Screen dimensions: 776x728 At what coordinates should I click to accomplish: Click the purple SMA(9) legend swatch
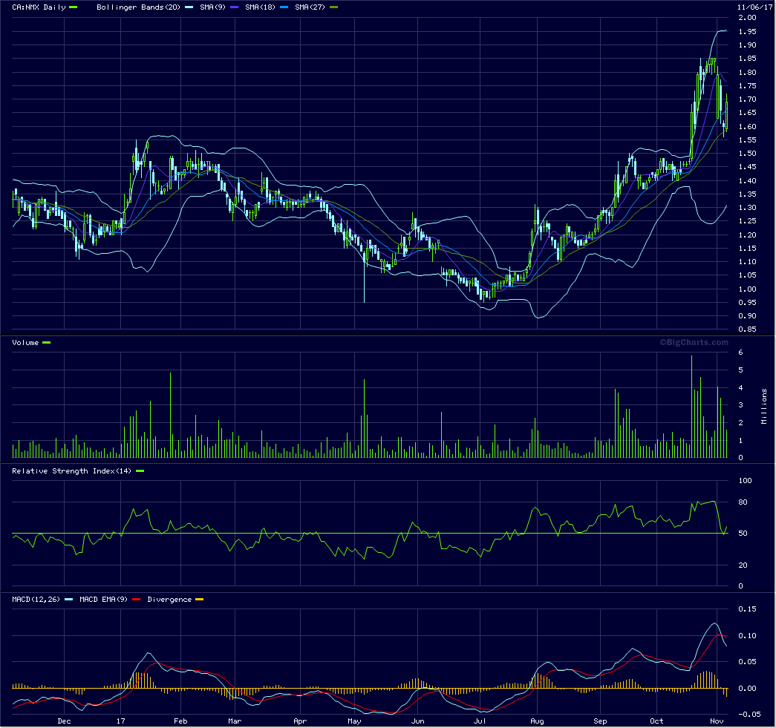[235, 7]
